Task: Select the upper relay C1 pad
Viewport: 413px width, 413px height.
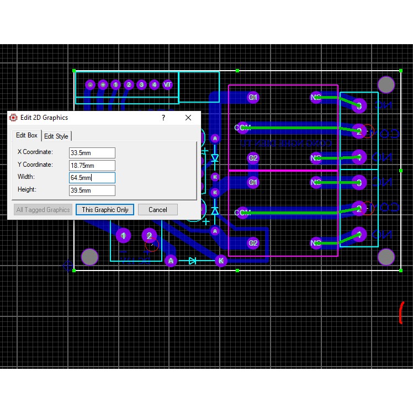Action: 253,97
